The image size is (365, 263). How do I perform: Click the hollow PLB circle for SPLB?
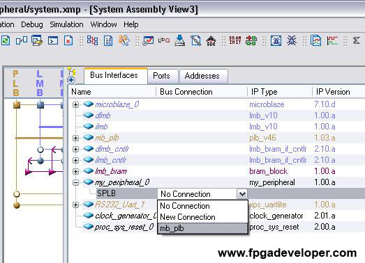click(x=17, y=194)
